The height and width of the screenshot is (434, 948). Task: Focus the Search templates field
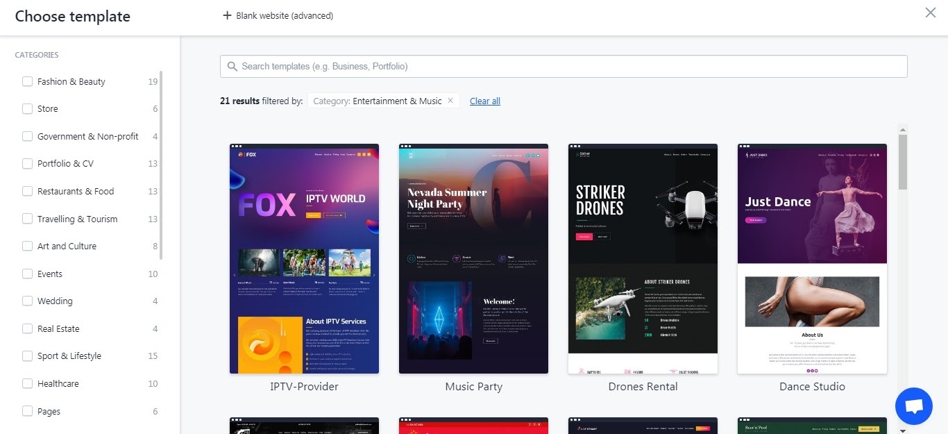pos(564,67)
